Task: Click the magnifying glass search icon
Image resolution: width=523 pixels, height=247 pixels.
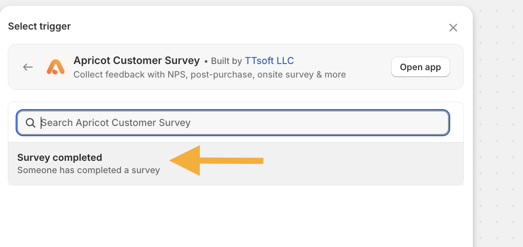Action: [x=30, y=123]
